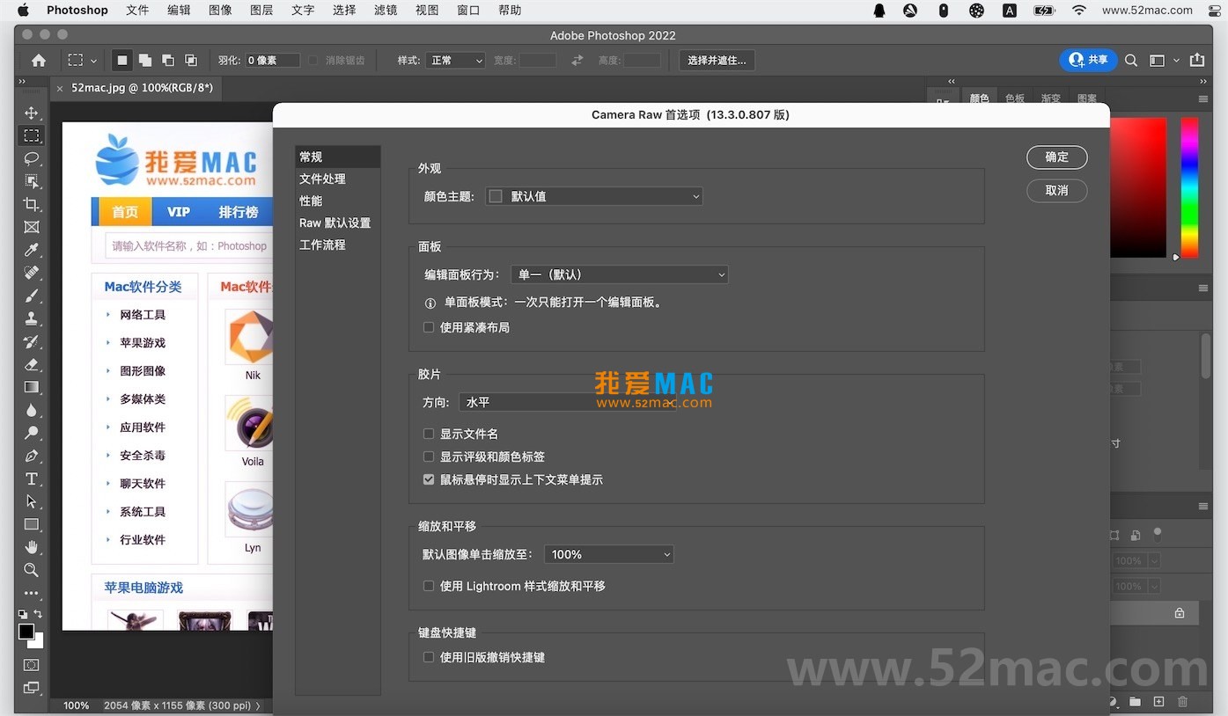Select the Object Selection tool
The image size is (1228, 716).
point(32,181)
